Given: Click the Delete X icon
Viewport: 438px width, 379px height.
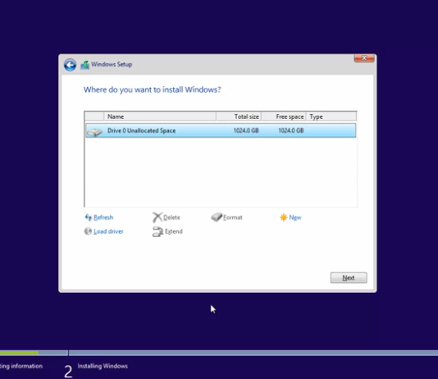Looking at the screenshot, I should 157,217.
